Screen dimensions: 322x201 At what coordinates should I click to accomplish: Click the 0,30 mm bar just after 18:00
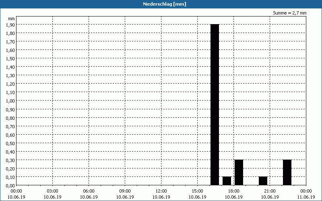coord(239,172)
